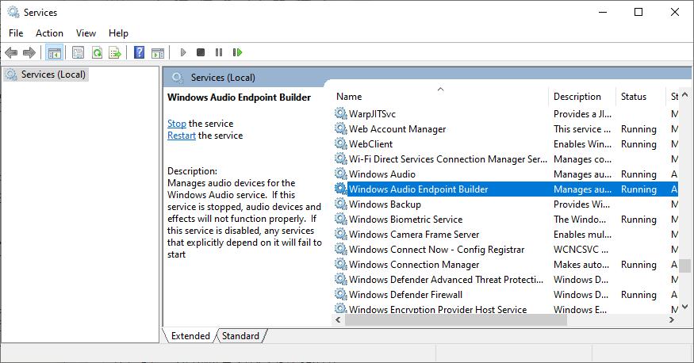This screenshot has height=363, width=694.
Task: Click gear icon beside Windows Connection Manager
Action: click(x=340, y=264)
